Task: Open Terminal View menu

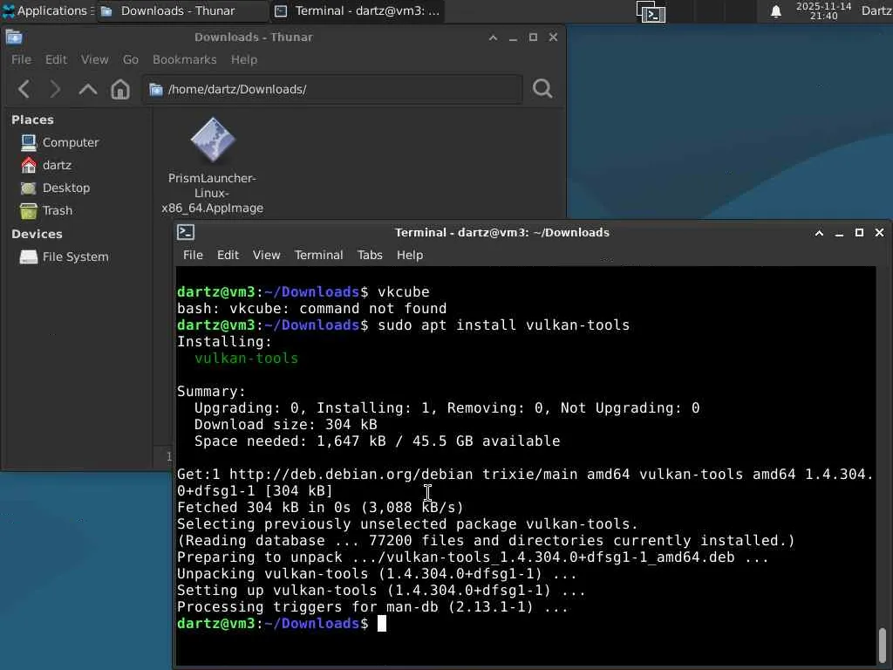Action: tap(267, 256)
